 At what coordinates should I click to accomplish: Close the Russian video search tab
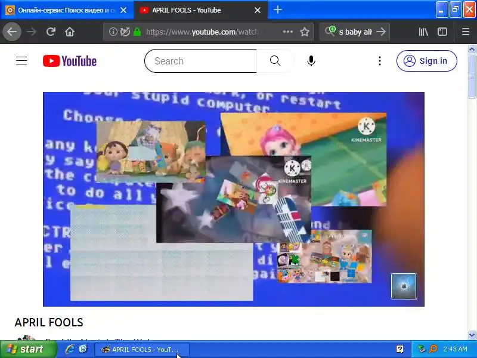click(x=123, y=10)
